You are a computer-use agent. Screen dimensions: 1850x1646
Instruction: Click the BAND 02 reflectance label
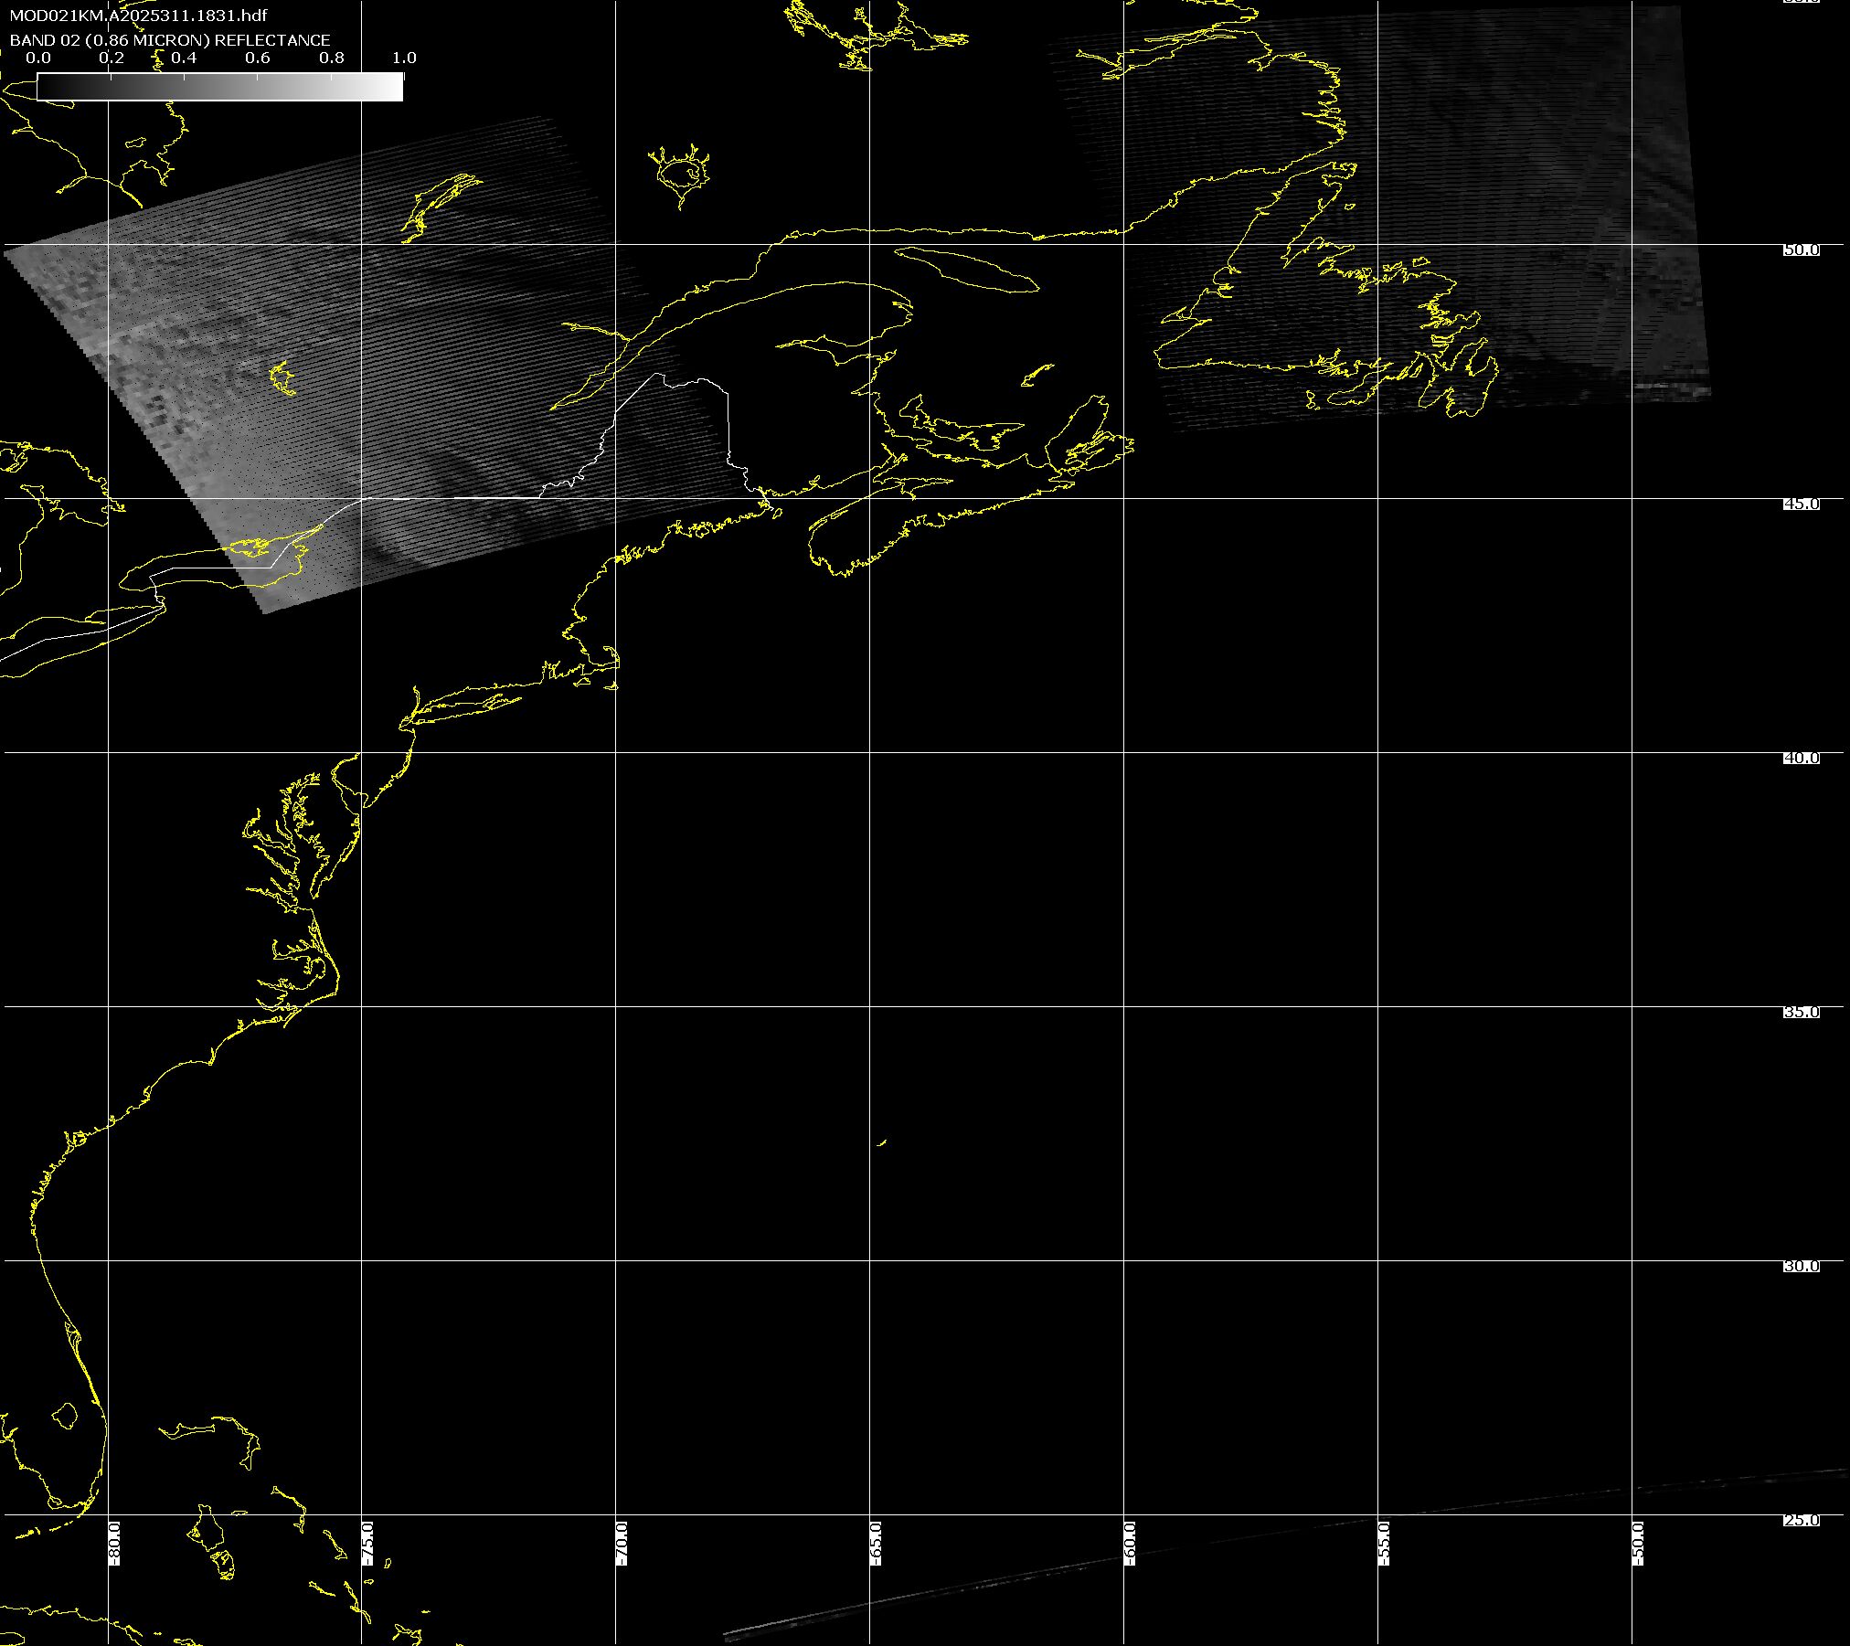tap(170, 40)
